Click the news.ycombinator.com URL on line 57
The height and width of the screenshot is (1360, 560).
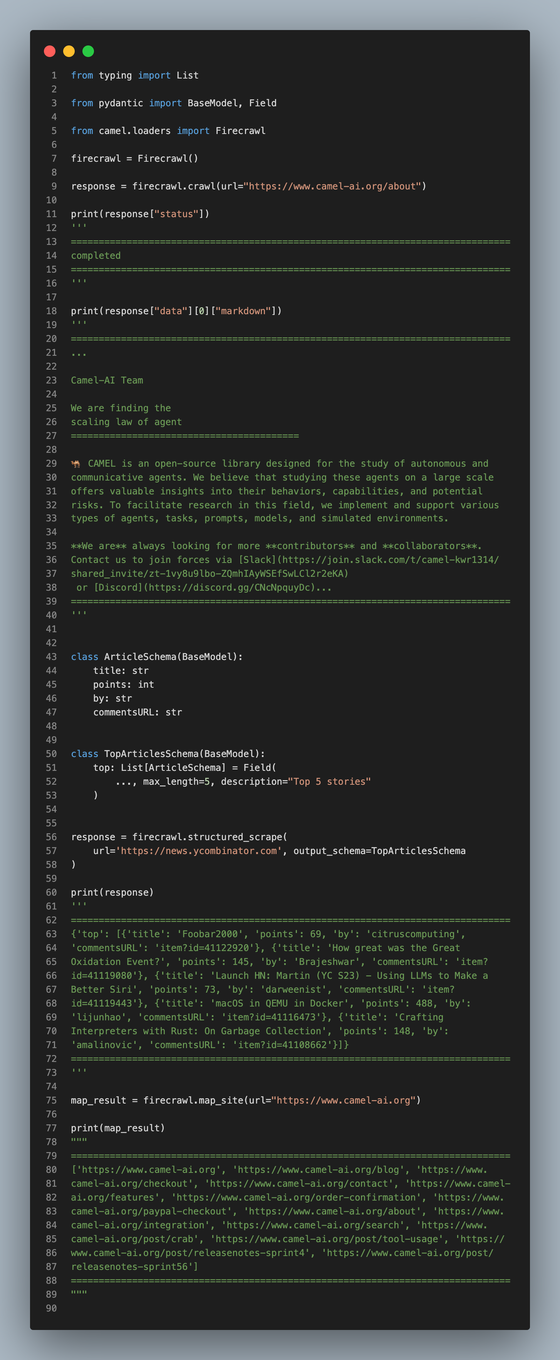coord(199,851)
